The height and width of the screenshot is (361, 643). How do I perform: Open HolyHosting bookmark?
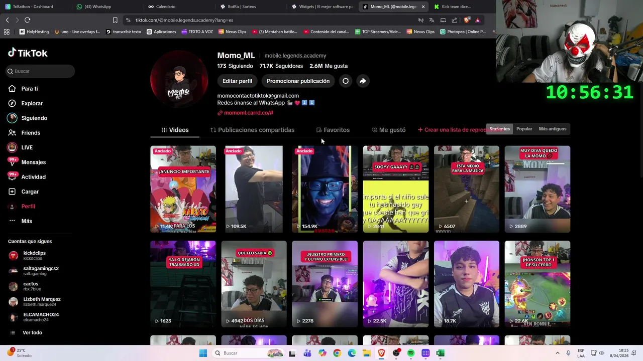coord(34,32)
